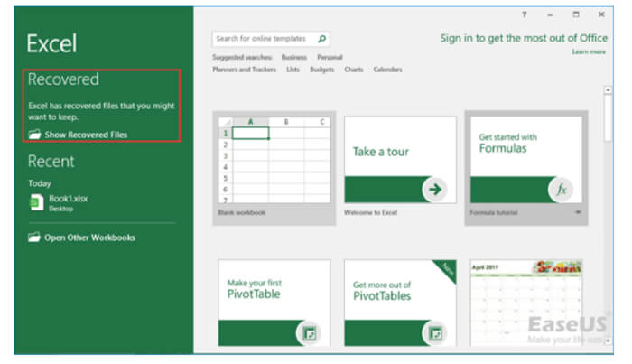
Task: Open the Show Recovered Files folder icon
Action: pos(34,135)
